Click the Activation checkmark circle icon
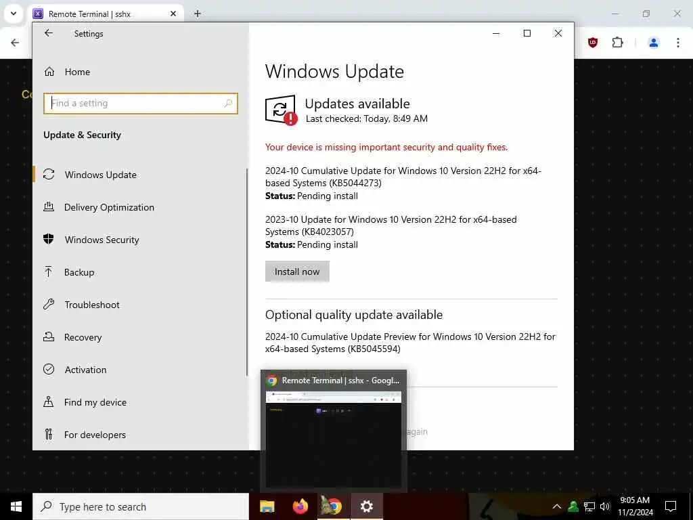The width and height of the screenshot is (693, 520). 49,369
